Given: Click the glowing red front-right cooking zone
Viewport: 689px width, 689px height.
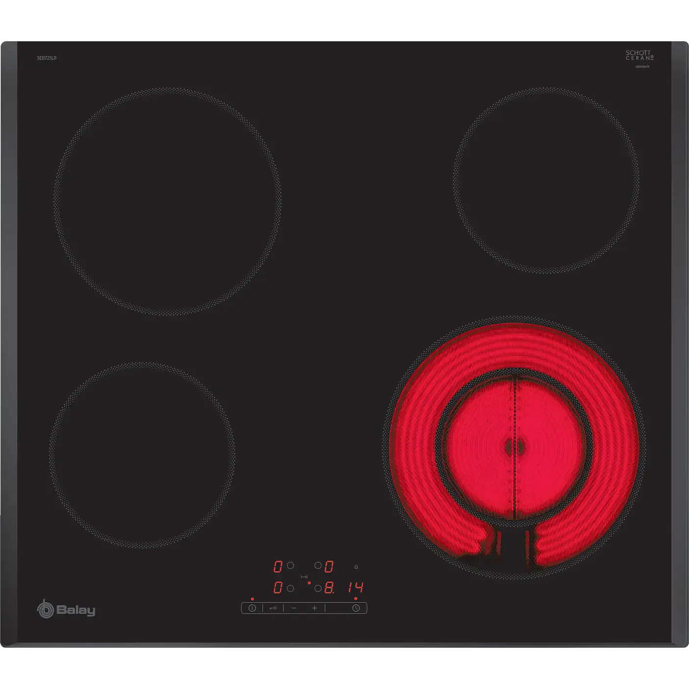Looking at the screenshot, I should click(514, 448).
